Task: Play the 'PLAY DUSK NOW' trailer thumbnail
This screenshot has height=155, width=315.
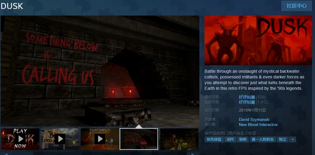Action: click(20, 139)
